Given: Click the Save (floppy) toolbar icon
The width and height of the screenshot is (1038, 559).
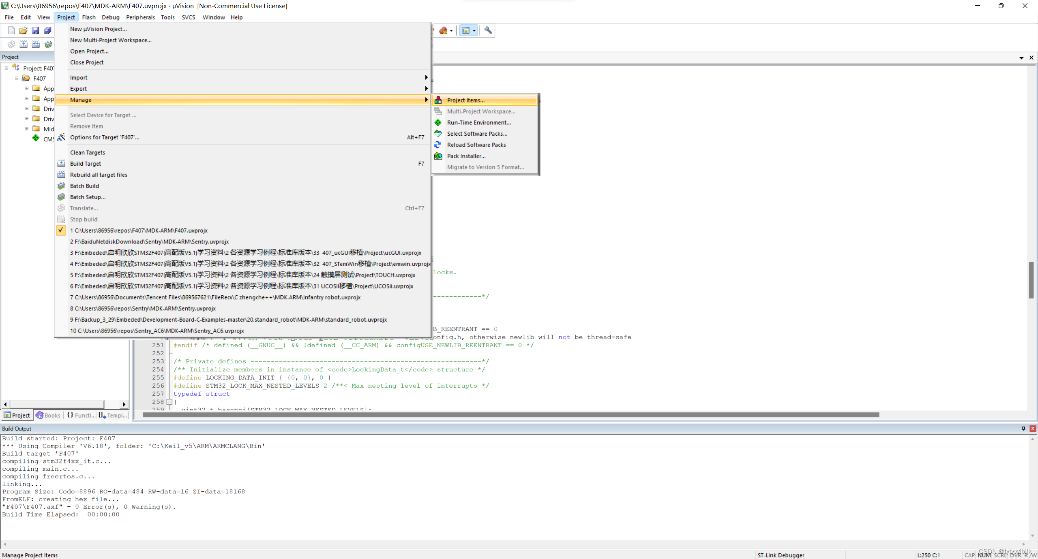Looking at the screenshot, I should coord(36,30).
